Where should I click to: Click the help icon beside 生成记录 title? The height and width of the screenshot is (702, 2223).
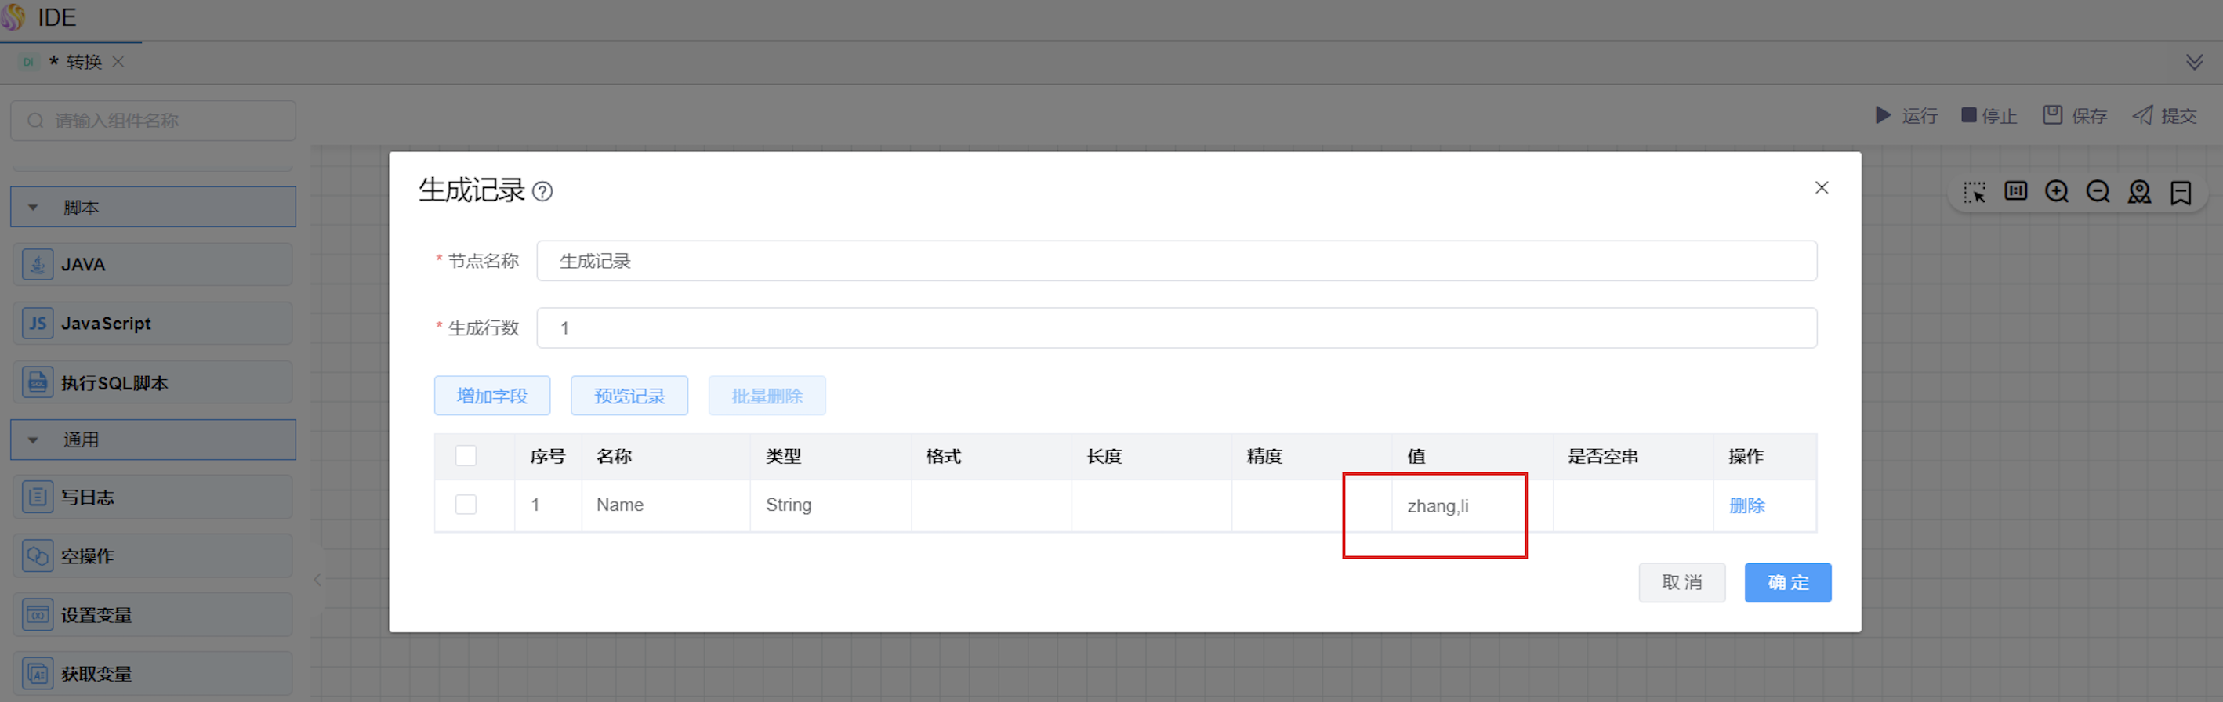point(542,191)
